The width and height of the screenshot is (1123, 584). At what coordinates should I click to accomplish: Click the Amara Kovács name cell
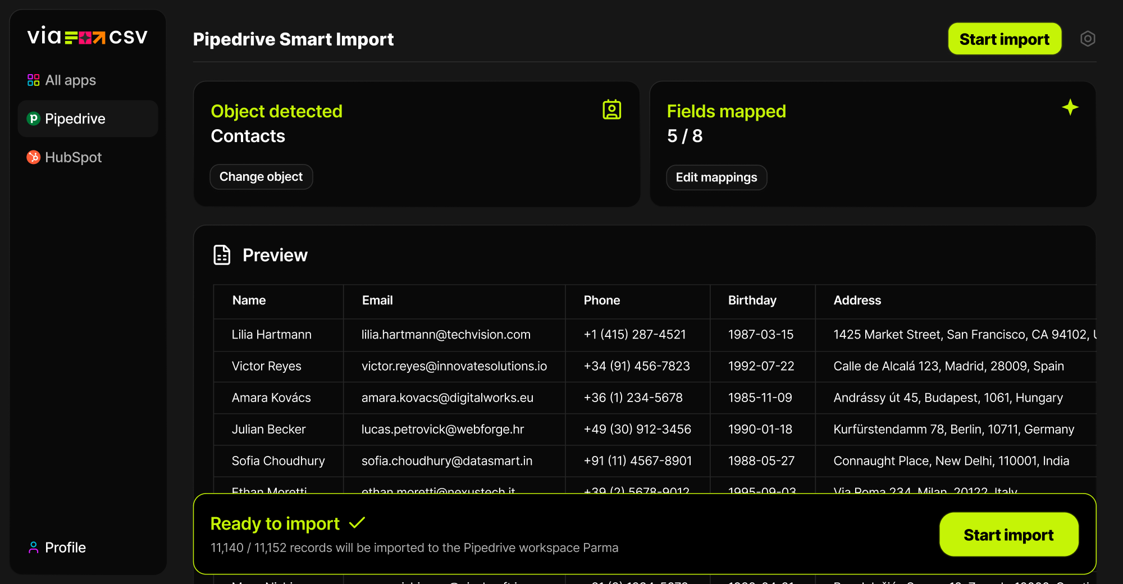279,398
